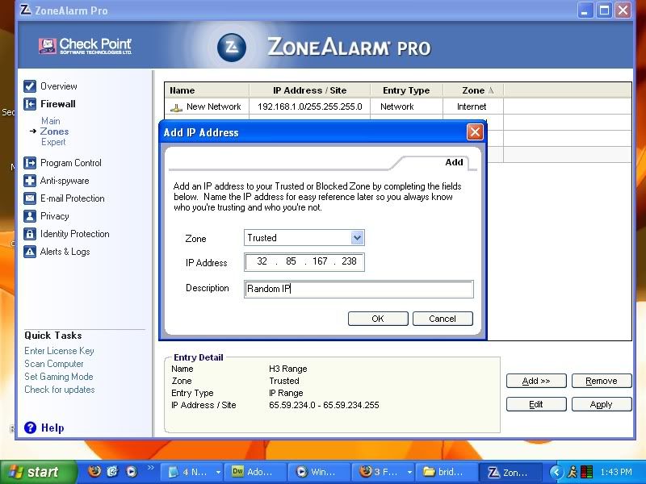Follow the Enter License Key link
The height and width of the screenshot is (484, 646).
(x=59, y=351)
